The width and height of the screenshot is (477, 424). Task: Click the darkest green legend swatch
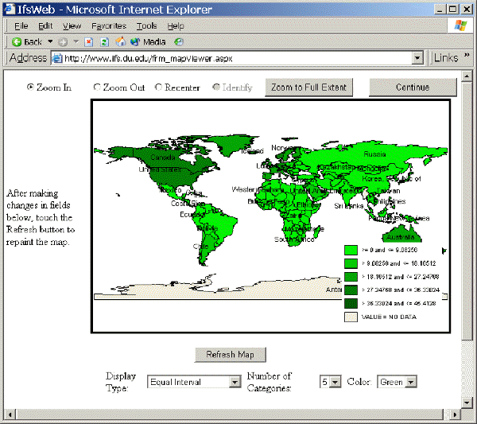(x=351, y=303)
